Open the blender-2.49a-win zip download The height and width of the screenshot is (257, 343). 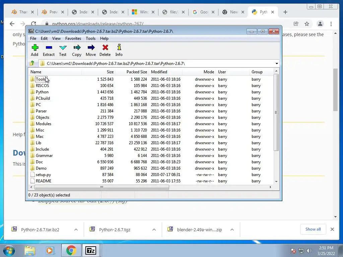[x=199, y=230]
